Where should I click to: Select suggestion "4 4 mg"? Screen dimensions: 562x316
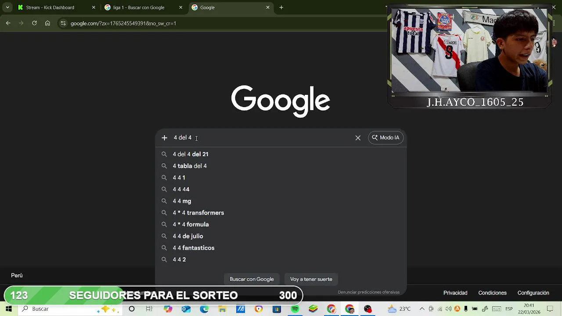[x=281, y=201]
